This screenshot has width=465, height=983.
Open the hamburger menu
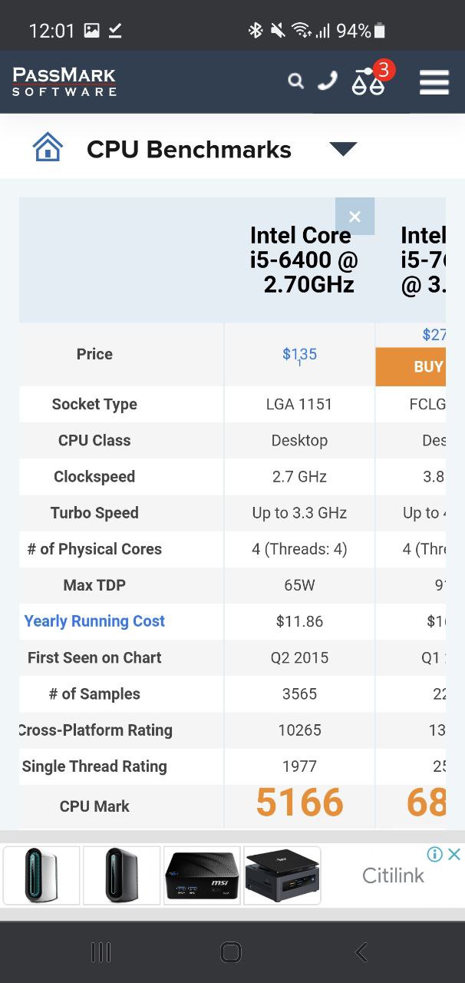434,81
